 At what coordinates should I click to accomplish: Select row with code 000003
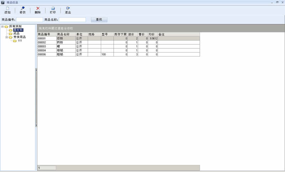coord(119,47)
